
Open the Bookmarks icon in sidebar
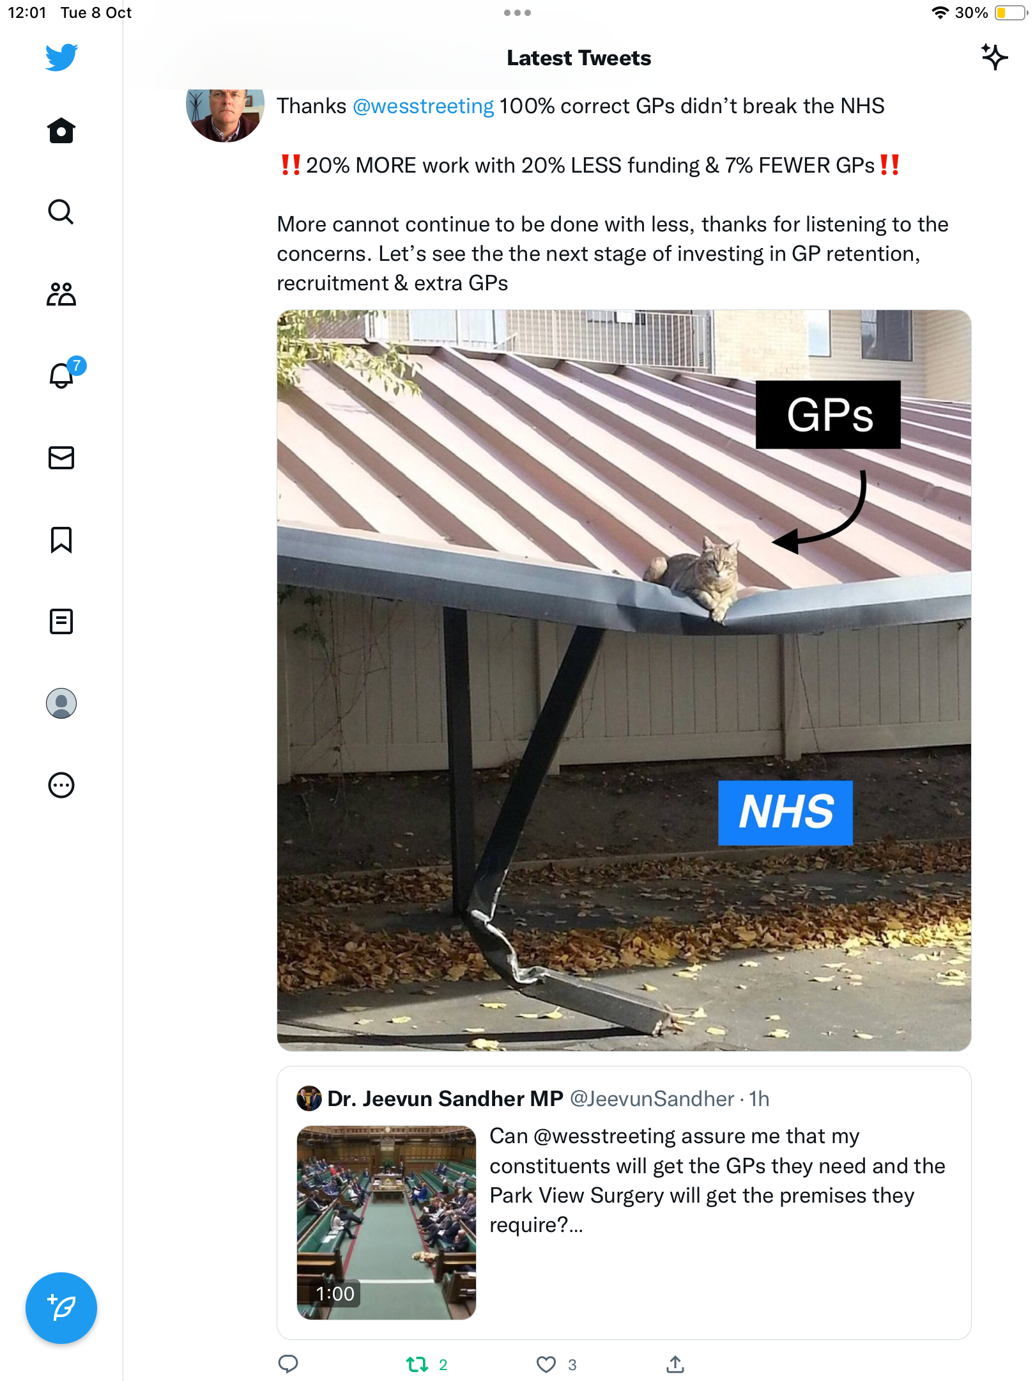point(61,540)
